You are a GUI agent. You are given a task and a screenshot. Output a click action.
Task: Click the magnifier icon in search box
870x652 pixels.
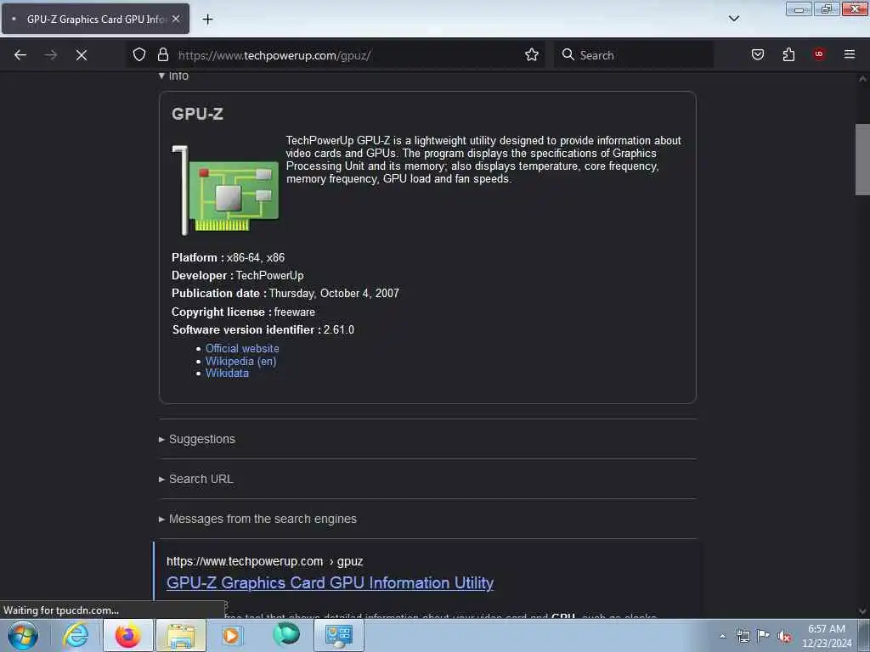tap(568, 54)
